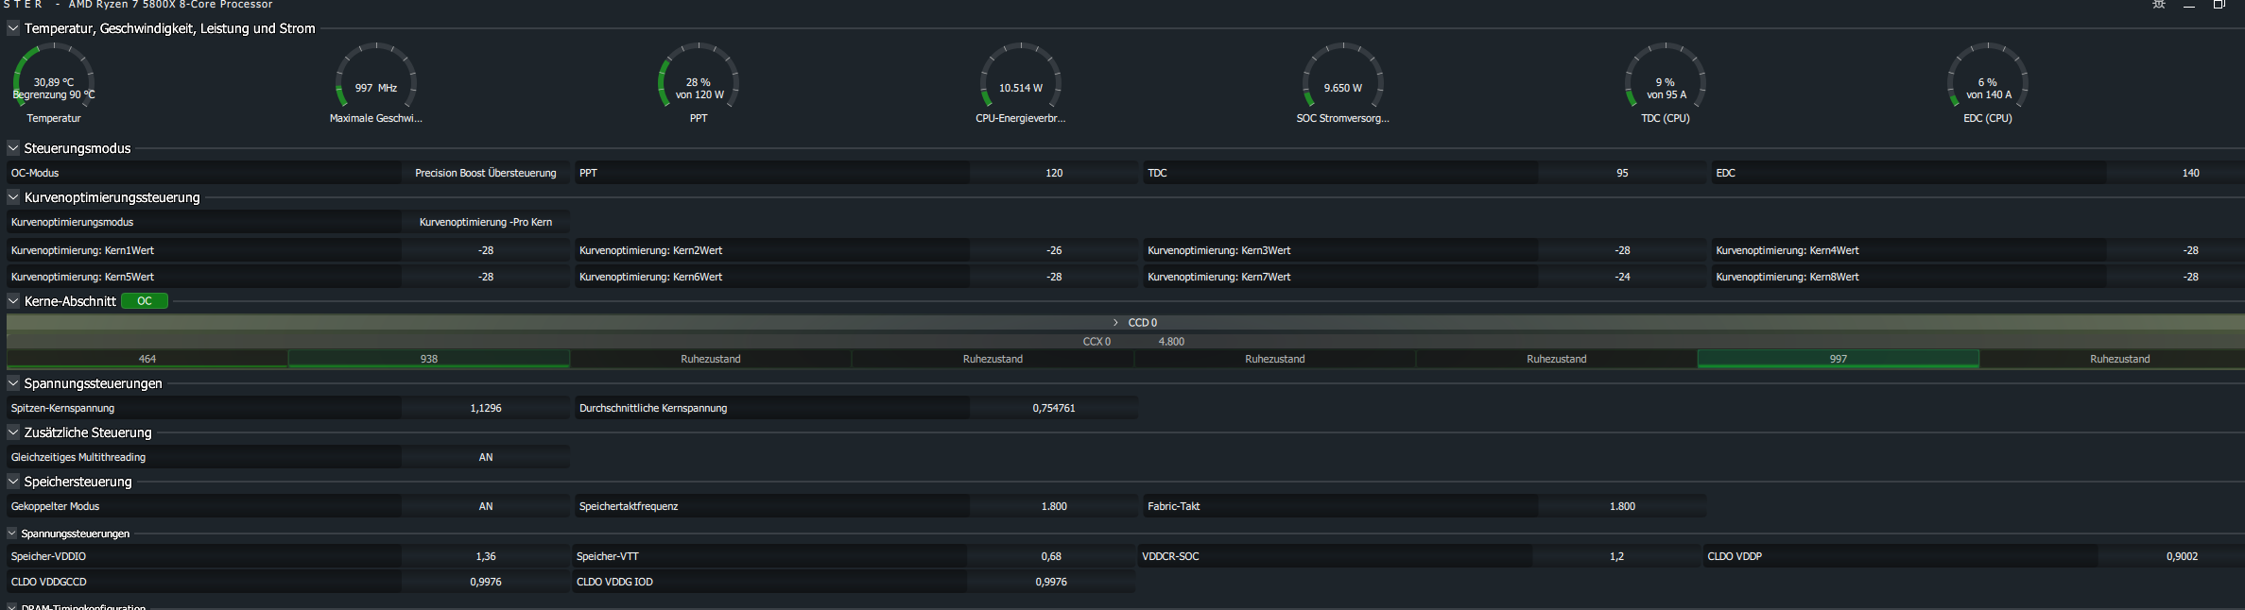Click Kern6Wert curve optimizer value -28
Image resolution: width=2245 pixels, height=610 pixels.
click(x=1054, y=277)
